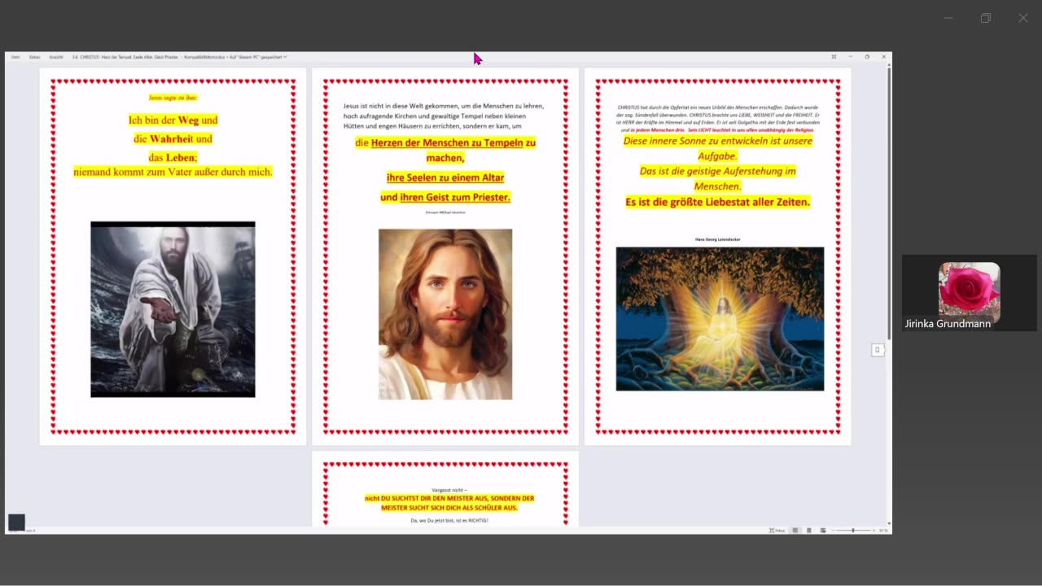Open the Datei menu in Word

15,57
